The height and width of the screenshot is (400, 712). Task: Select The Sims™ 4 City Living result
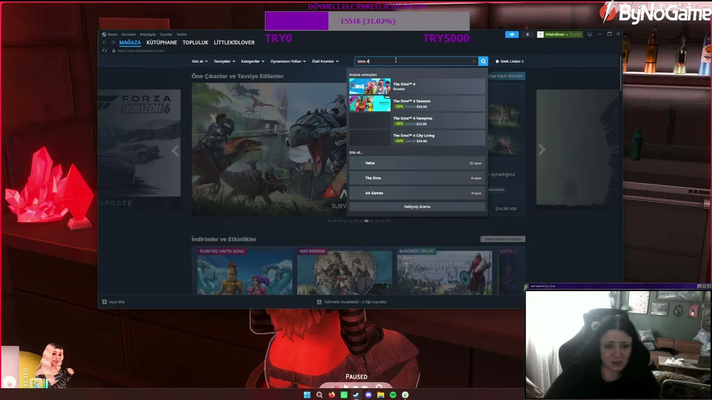click(x=417, y=138)
